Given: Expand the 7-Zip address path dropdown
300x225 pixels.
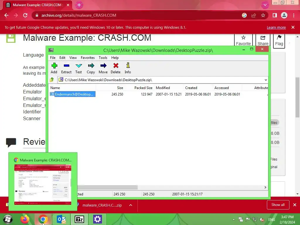Looking at the screenshot, I should (x=265, y=80).
